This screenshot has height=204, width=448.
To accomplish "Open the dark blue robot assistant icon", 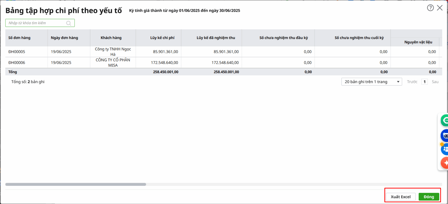I will pyautogui.click(x=445, y=136).
